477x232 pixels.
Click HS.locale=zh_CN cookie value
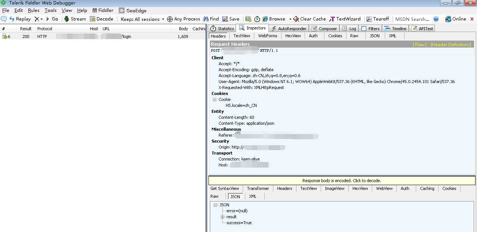coord(241,105)
